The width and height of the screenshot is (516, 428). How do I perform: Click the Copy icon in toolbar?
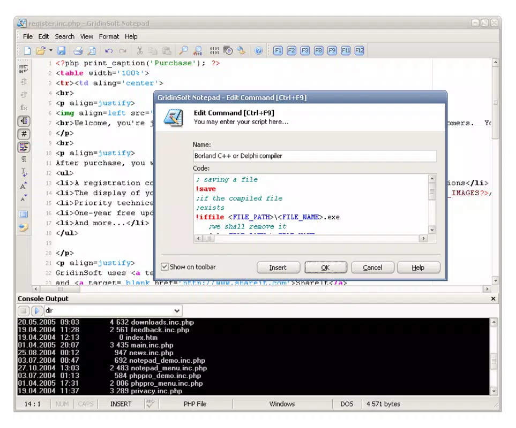[153, 51]
